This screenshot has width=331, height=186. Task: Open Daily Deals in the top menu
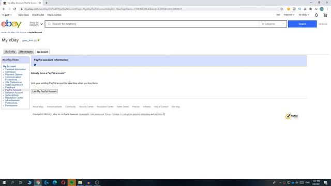click(x=23, y=15)
